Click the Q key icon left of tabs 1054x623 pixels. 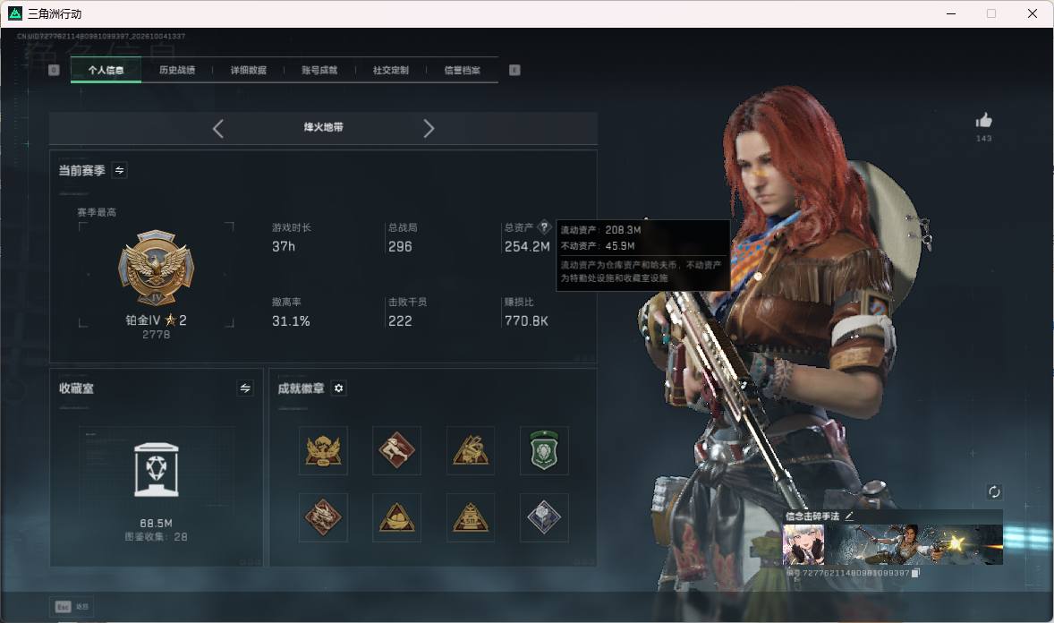coord(54,70)
